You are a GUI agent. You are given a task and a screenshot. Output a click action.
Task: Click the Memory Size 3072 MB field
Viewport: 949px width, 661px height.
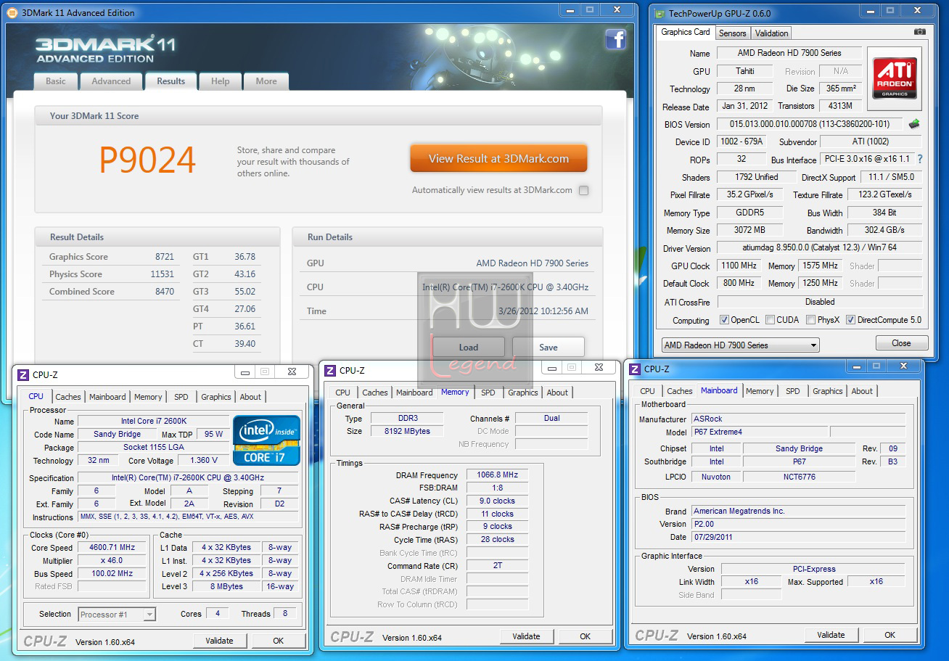(x=749, y=230)
